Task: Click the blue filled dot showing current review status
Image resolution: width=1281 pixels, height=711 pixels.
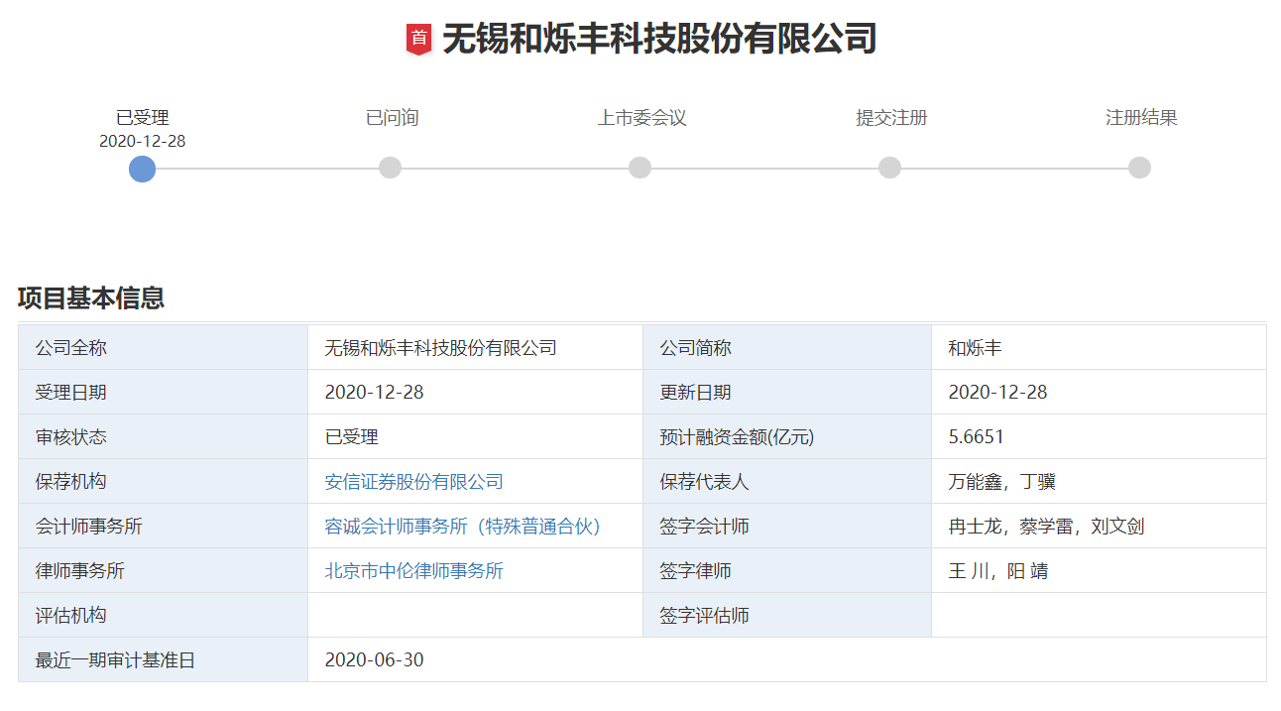Action: click(x=141, y=169)
